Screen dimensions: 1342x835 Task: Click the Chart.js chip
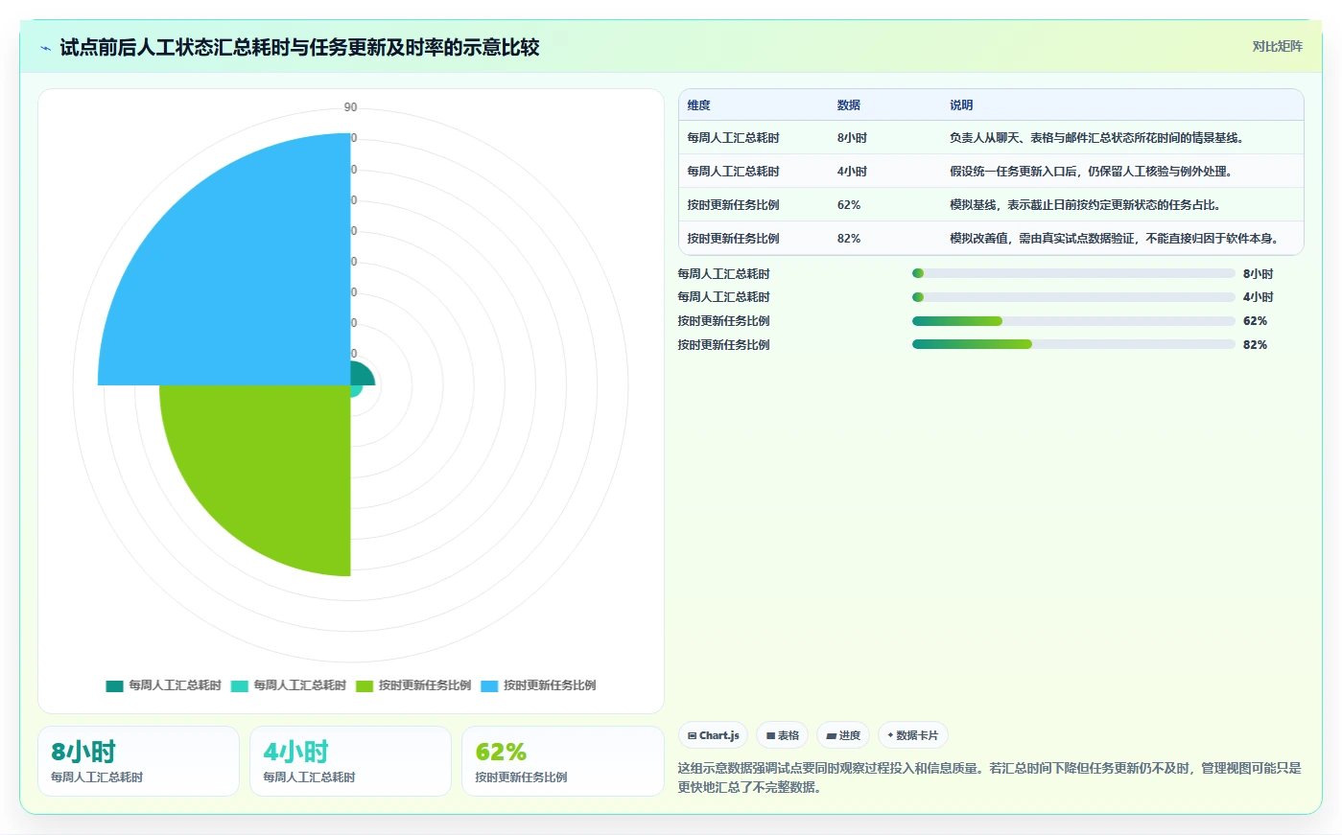(x=714, y=735)
